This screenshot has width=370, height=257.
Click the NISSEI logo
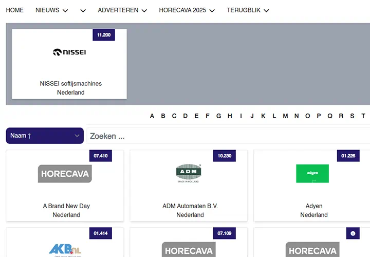69,52
